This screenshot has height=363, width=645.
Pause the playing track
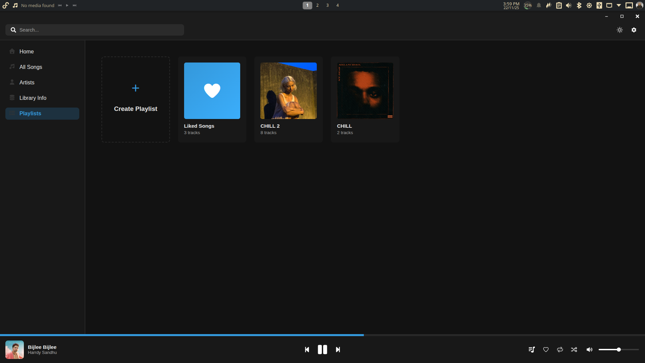point(322,350)
